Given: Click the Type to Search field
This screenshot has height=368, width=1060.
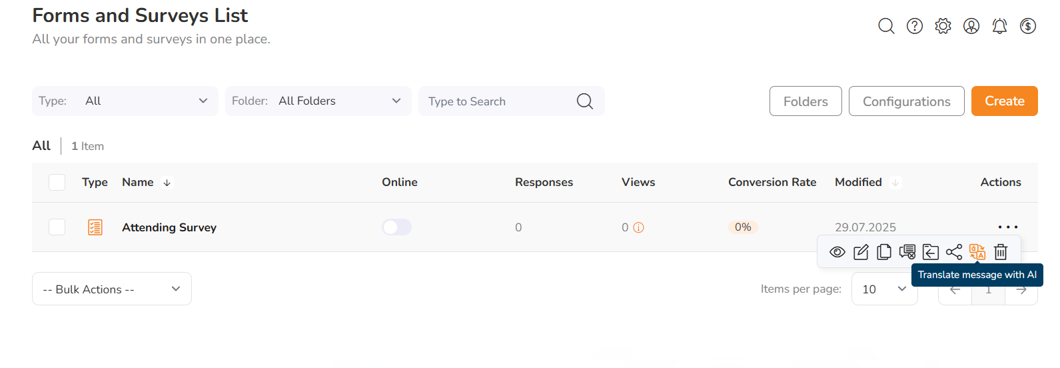Looking at the screenshot, I should [x=500, y=101].
